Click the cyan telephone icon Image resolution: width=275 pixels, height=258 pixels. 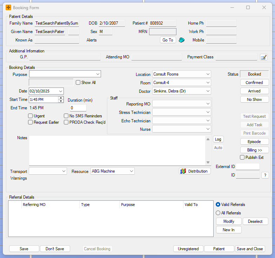[x=181, y=40]
